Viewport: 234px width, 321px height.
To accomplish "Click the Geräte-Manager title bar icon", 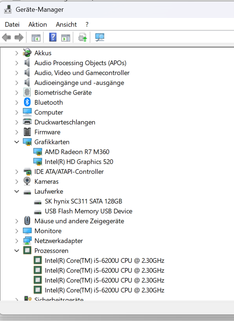I will coord(8,10).
